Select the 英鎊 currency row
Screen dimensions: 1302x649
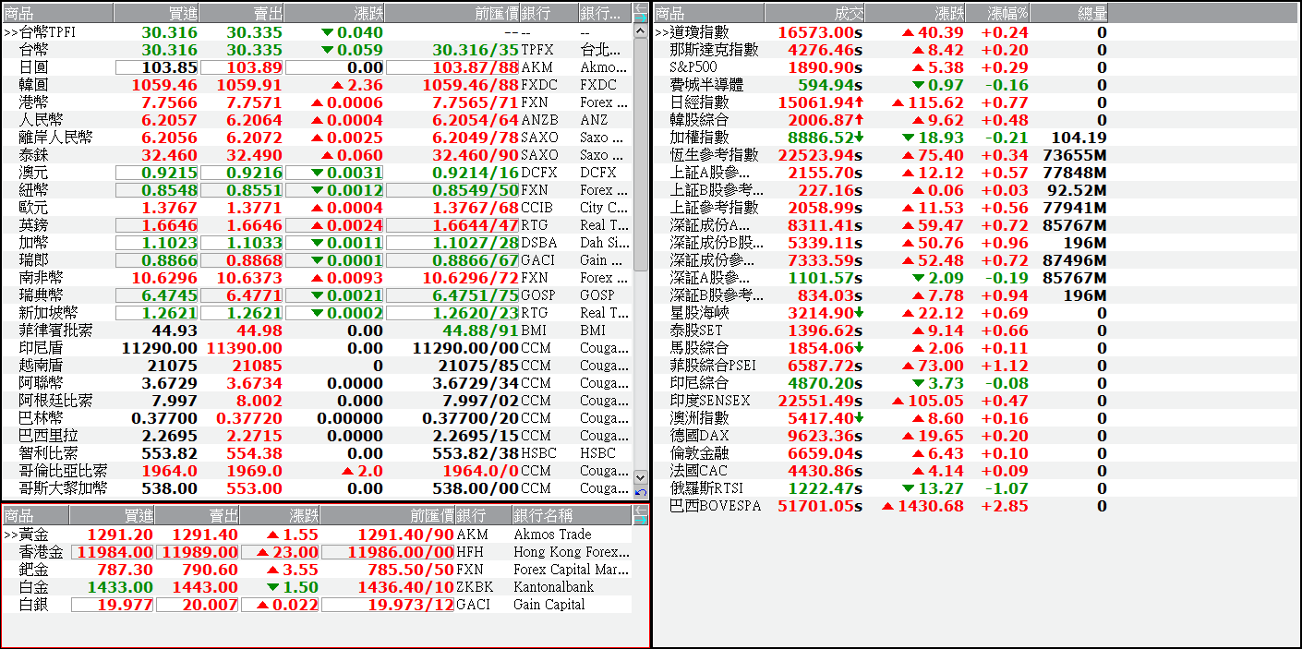[318, 225]
